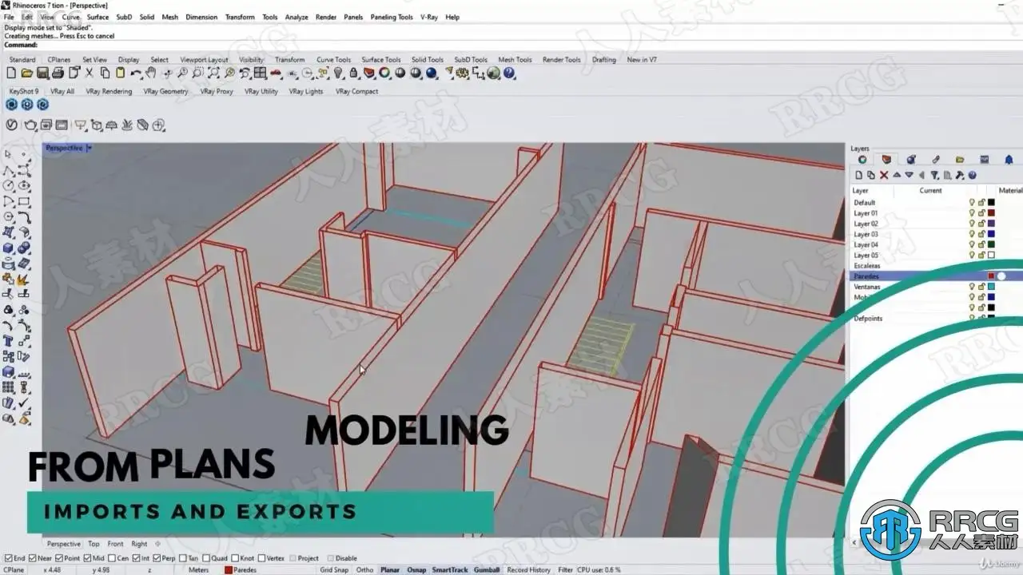Click the New file icon
Viewport: 1023px width, 575px height.
point(11,73)
